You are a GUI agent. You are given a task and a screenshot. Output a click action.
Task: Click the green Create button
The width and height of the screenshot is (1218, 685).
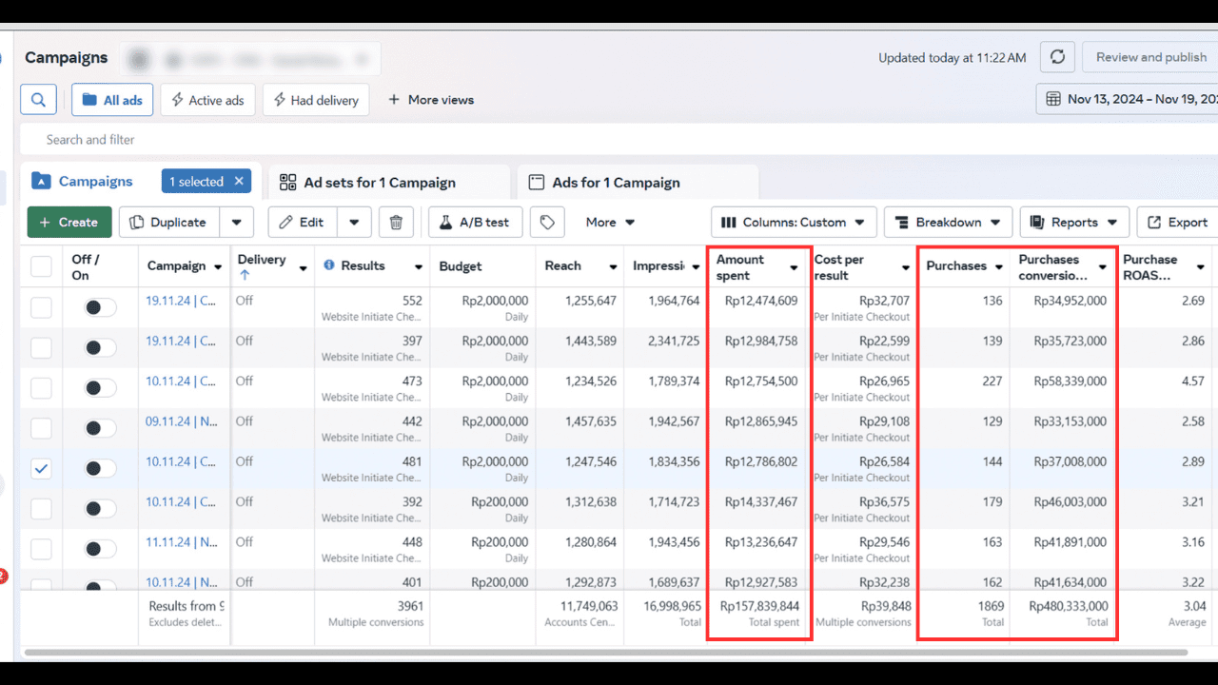click(x=69, y=223)
